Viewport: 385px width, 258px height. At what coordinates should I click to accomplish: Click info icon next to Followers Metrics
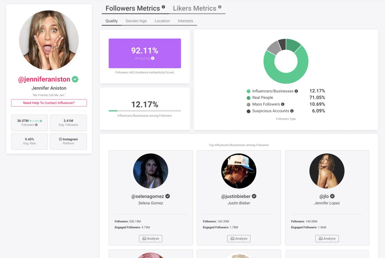[x=163, y=7]
